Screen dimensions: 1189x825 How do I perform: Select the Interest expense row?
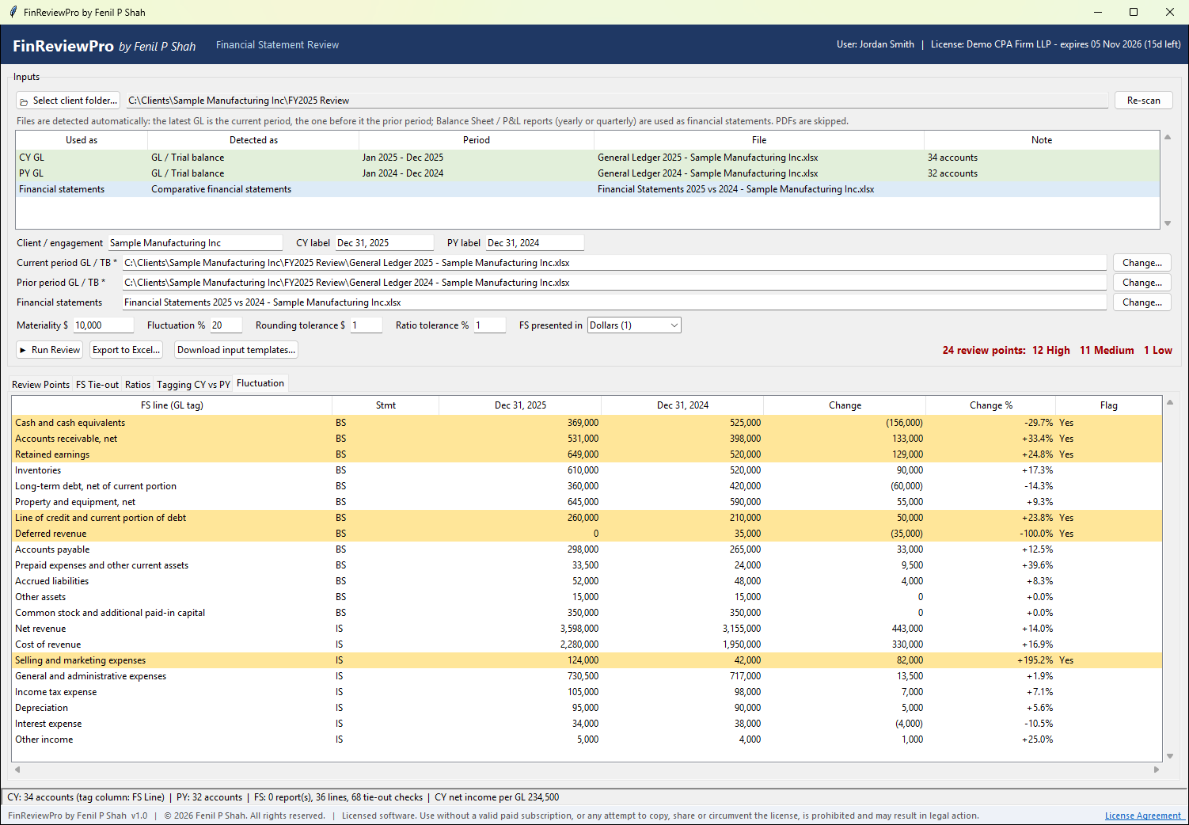[x=587, y=724]
